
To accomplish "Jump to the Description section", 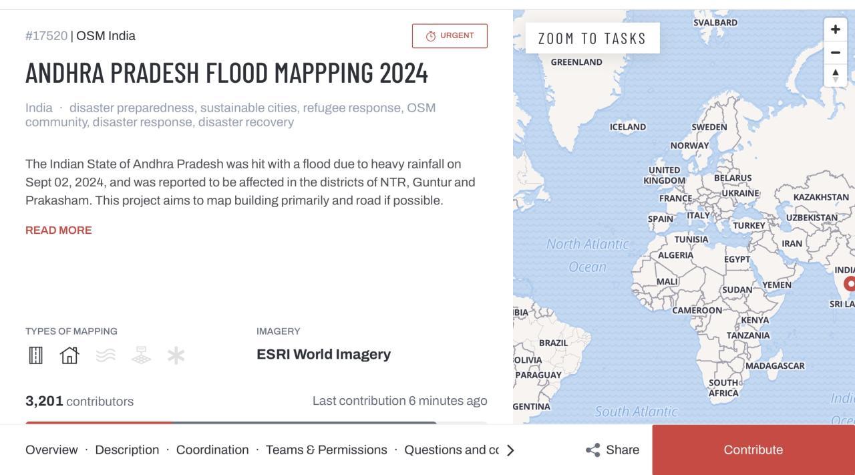I will tap(127, 450).
